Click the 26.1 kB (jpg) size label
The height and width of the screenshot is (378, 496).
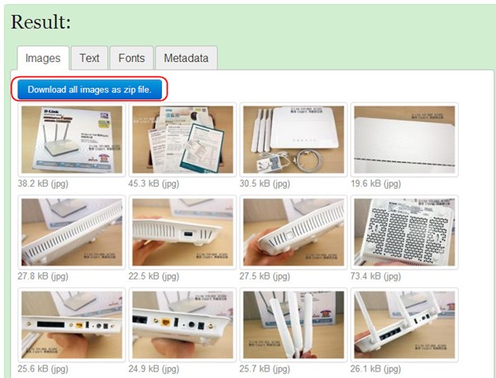375,369
